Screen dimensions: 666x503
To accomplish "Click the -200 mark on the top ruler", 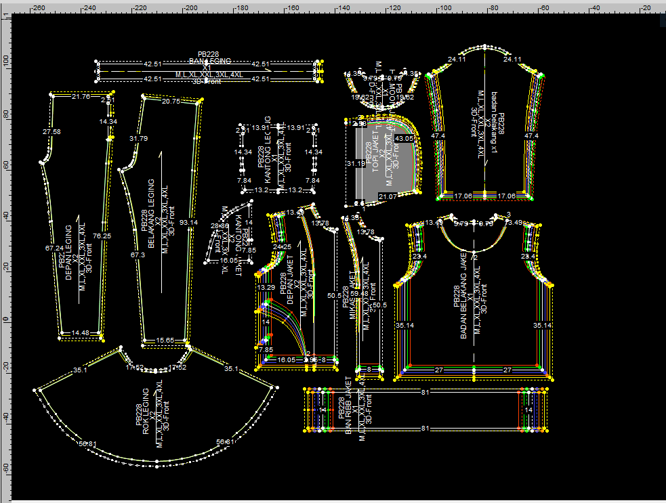I will 190,9.
